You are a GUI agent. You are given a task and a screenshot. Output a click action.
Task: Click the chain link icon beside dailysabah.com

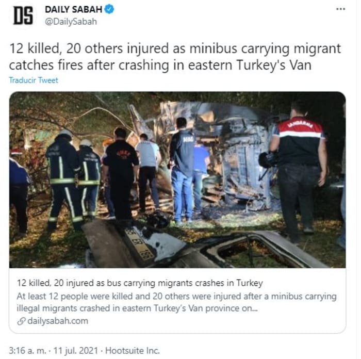coord(21,321)
